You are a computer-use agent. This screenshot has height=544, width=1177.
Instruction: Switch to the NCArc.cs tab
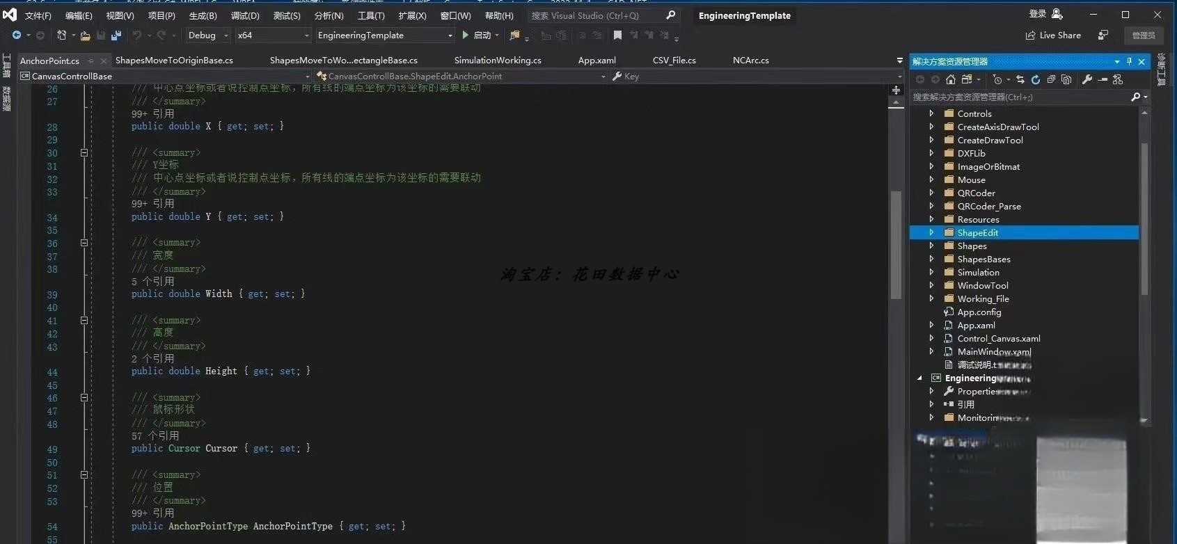(751, 61)
